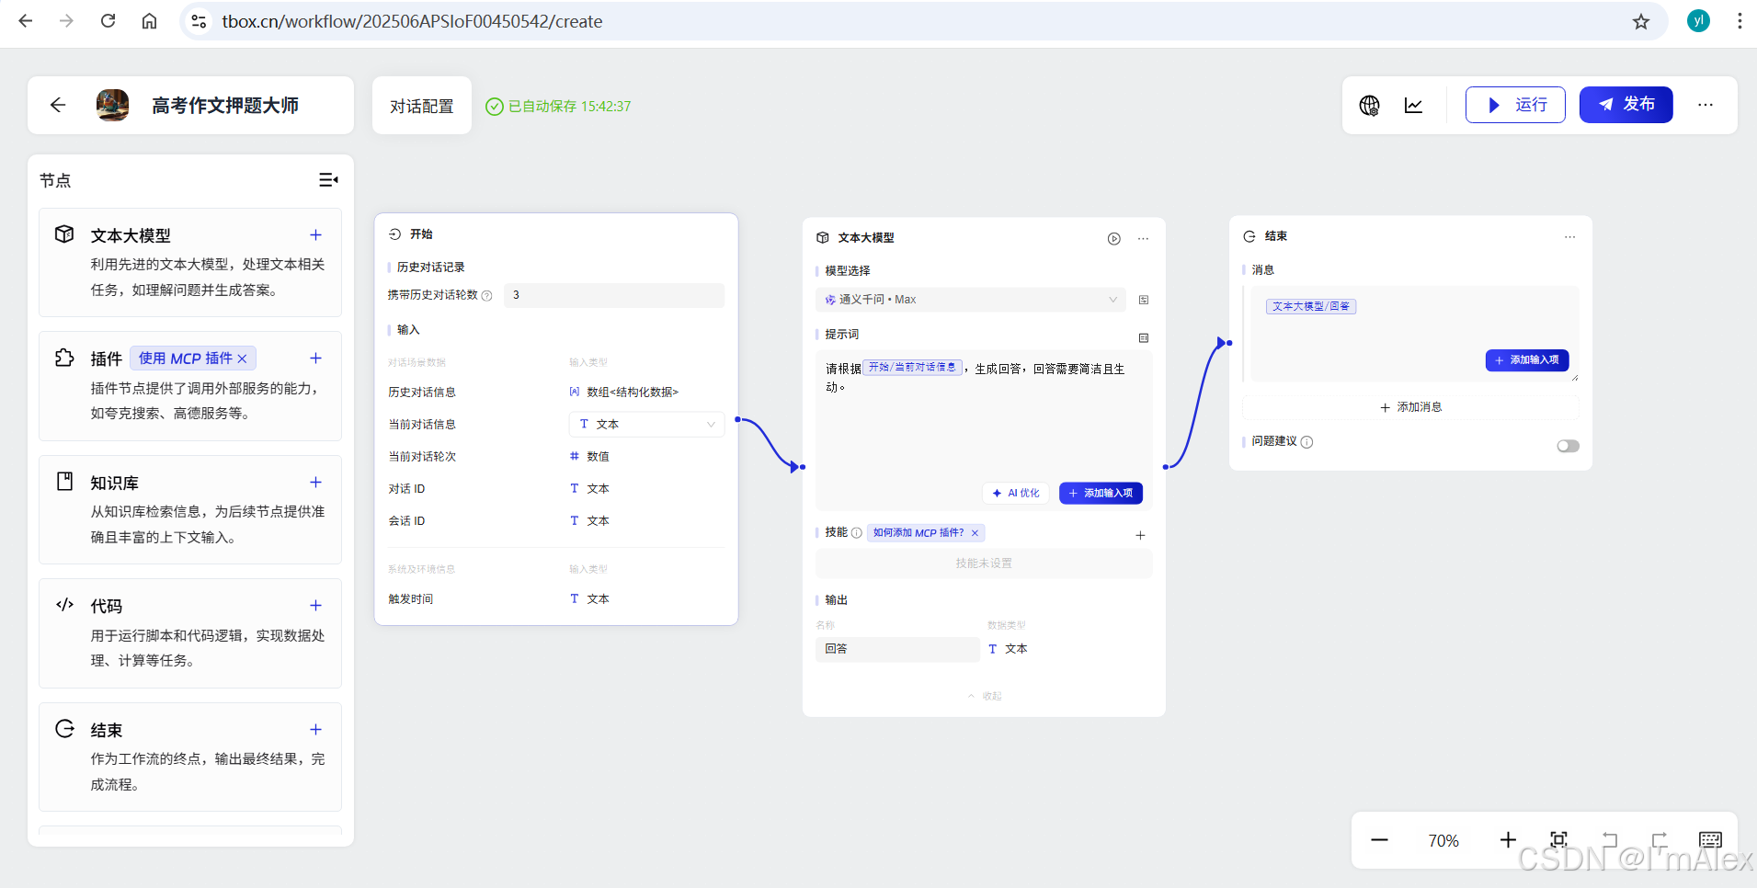This screenshot has height=888, width=1757.
Task: Show the 问题建议 info icon
Action: pos(1307,442)
